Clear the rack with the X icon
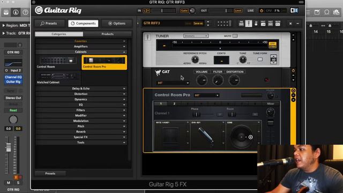The image size is (343, 193). pyautogui.click(x=290, y=24)
